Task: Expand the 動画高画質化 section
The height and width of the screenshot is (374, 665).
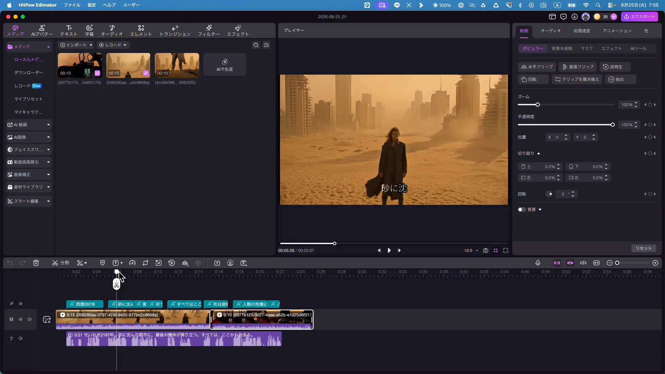Action: pos(29,162)
